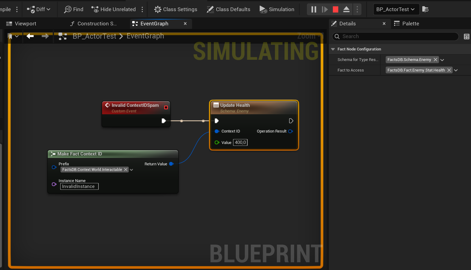Open the Details panel tab
The width and height of the screenshot is (471, 270).
coord(348,24)
